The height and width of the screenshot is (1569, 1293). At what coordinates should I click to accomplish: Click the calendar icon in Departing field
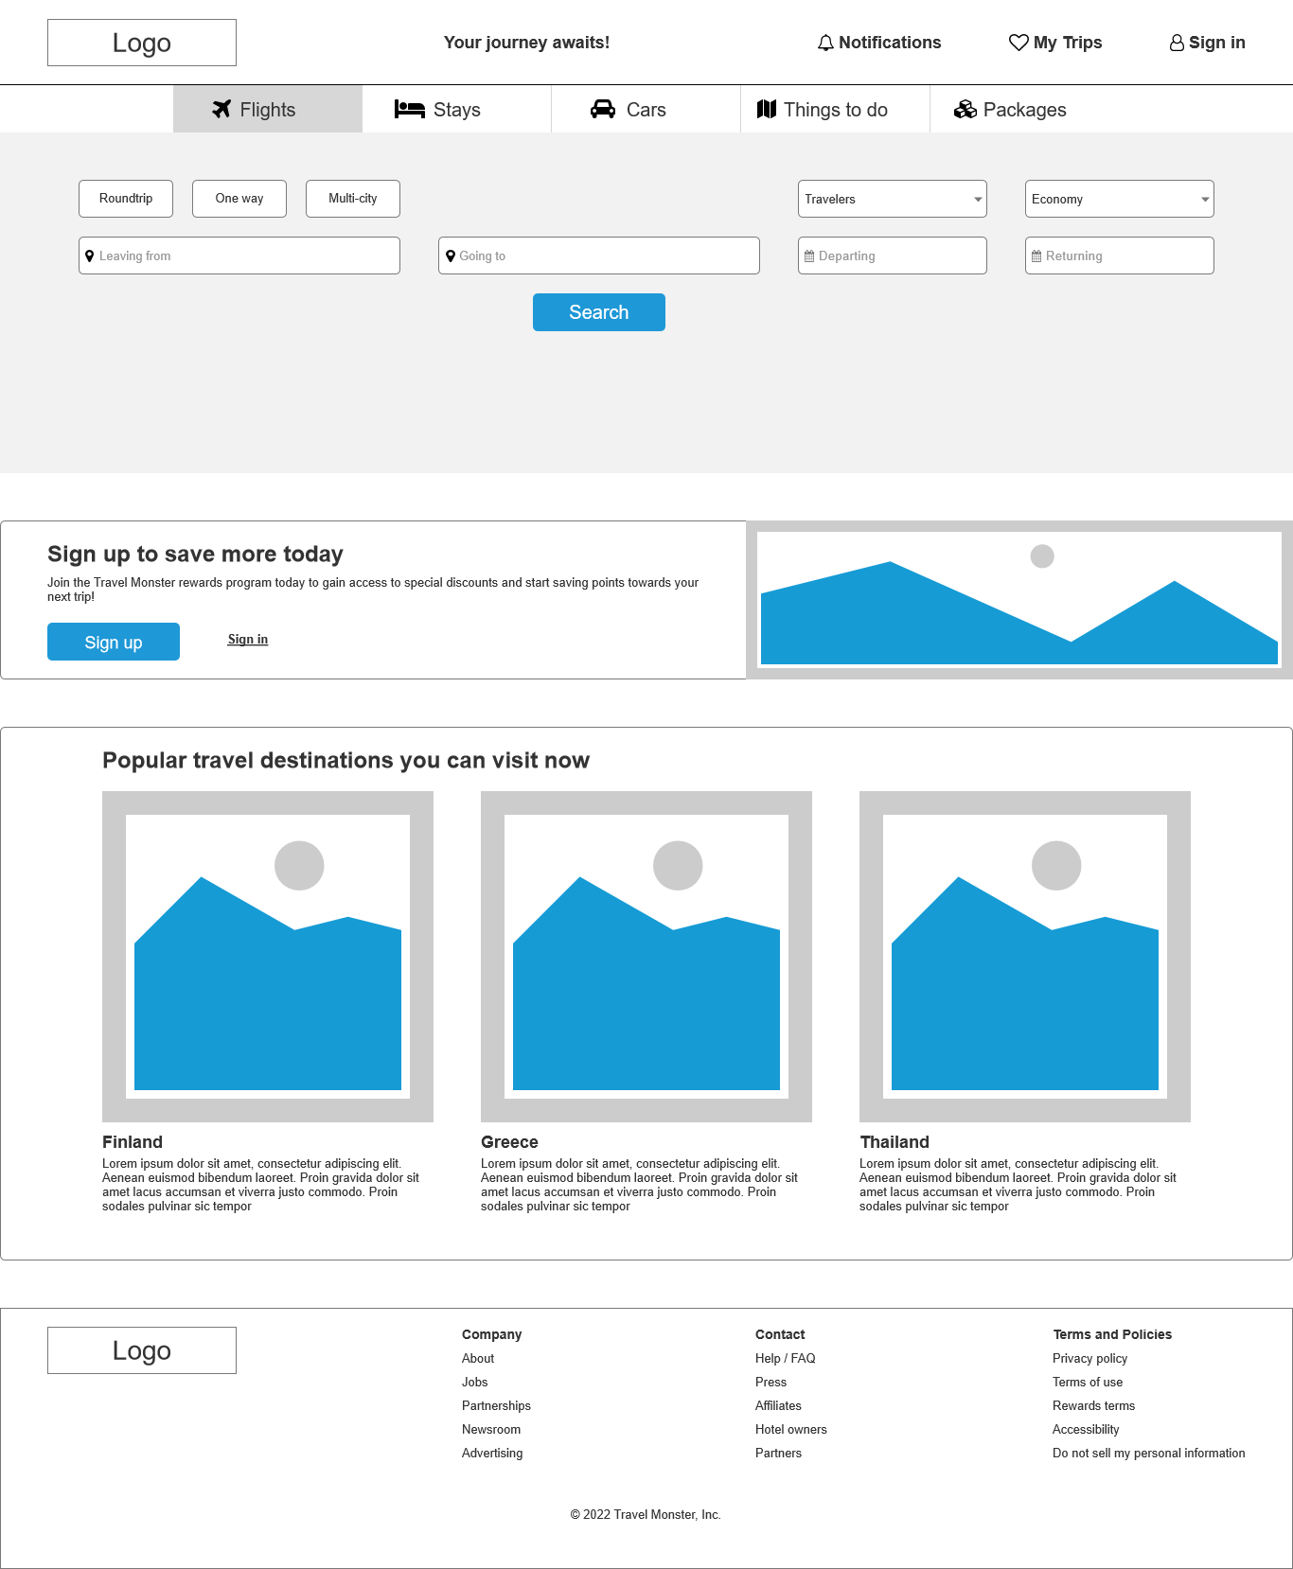(x=809, y=256)
